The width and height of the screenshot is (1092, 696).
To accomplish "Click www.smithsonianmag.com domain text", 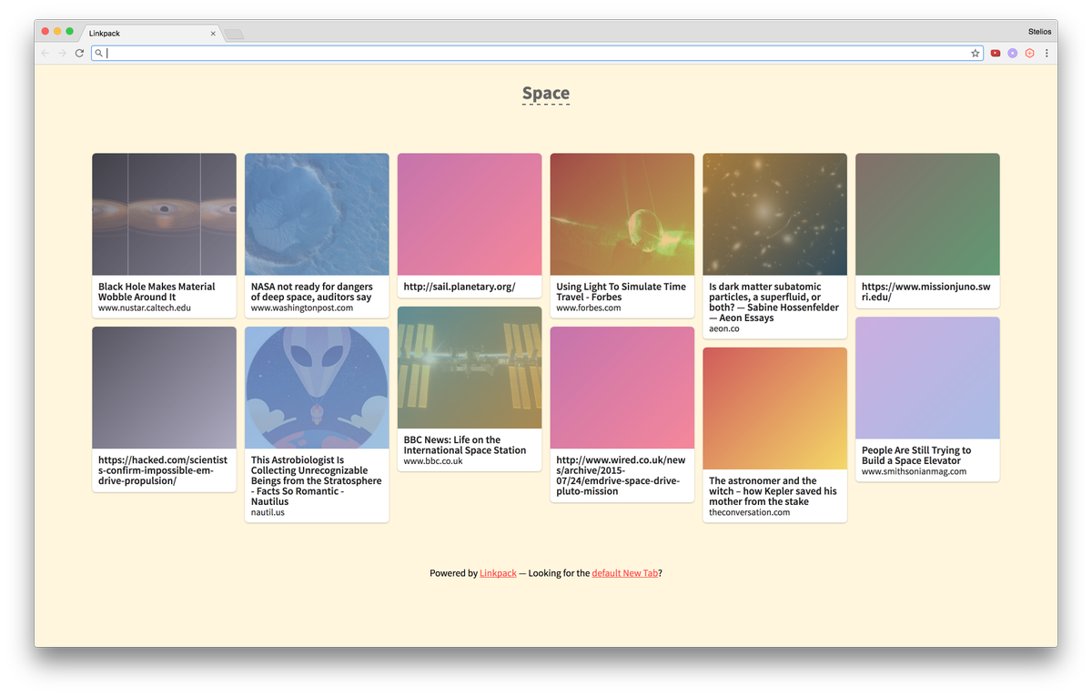I will [915, 471].
